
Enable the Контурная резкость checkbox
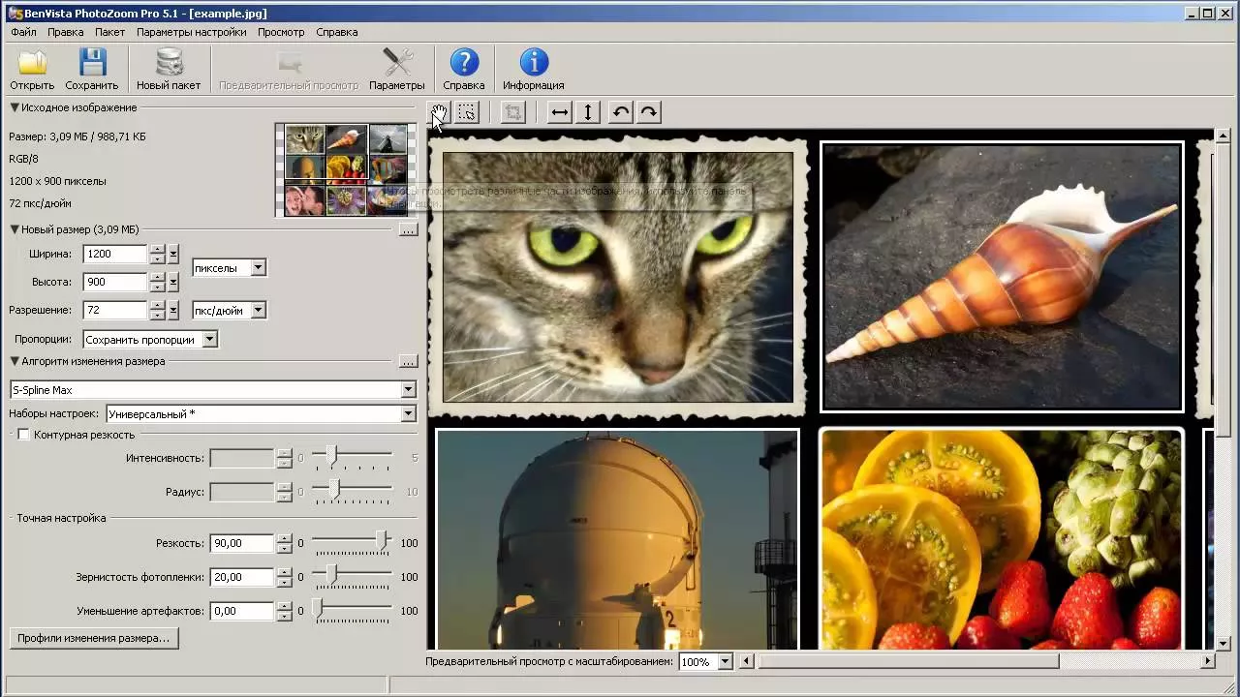click(24, 435)
